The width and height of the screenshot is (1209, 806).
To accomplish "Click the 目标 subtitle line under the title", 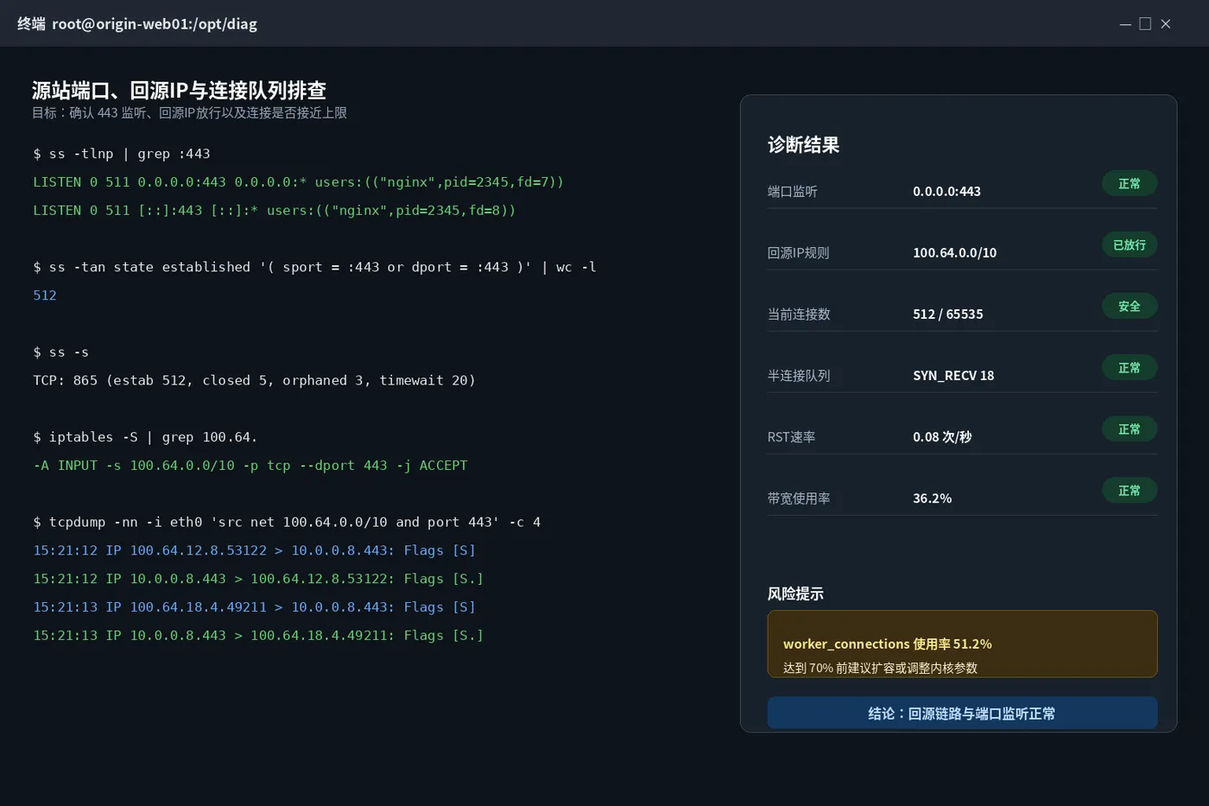I will [x=189, y=112].
